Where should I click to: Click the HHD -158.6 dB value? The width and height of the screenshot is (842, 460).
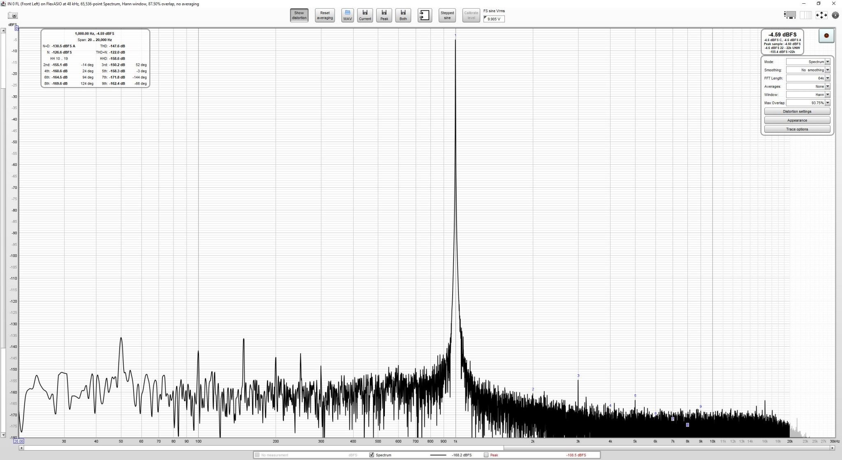pyautogui.click(x=117, y=59)
